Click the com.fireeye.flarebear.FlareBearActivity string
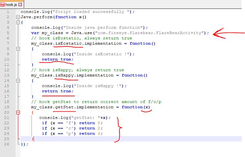The image size is (245, 157). tap(150, 33)
